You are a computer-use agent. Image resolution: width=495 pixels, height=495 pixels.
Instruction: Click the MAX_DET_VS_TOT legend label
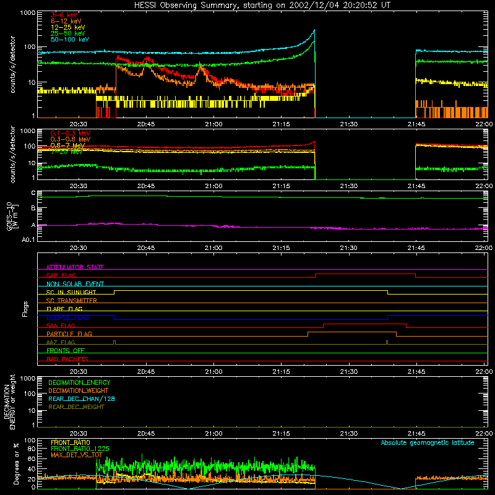pyautogui.click(x=77, y=455)
